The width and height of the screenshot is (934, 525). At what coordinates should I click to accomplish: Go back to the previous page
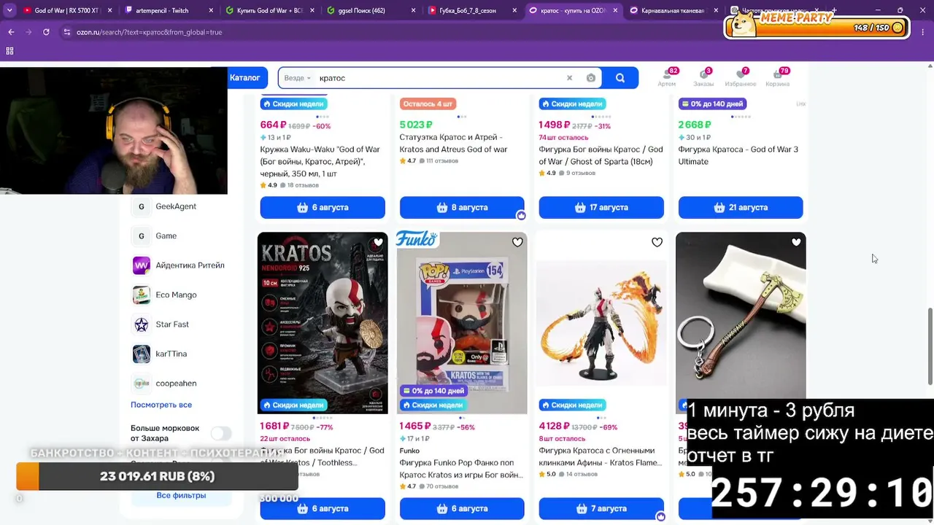pos(11,32)
